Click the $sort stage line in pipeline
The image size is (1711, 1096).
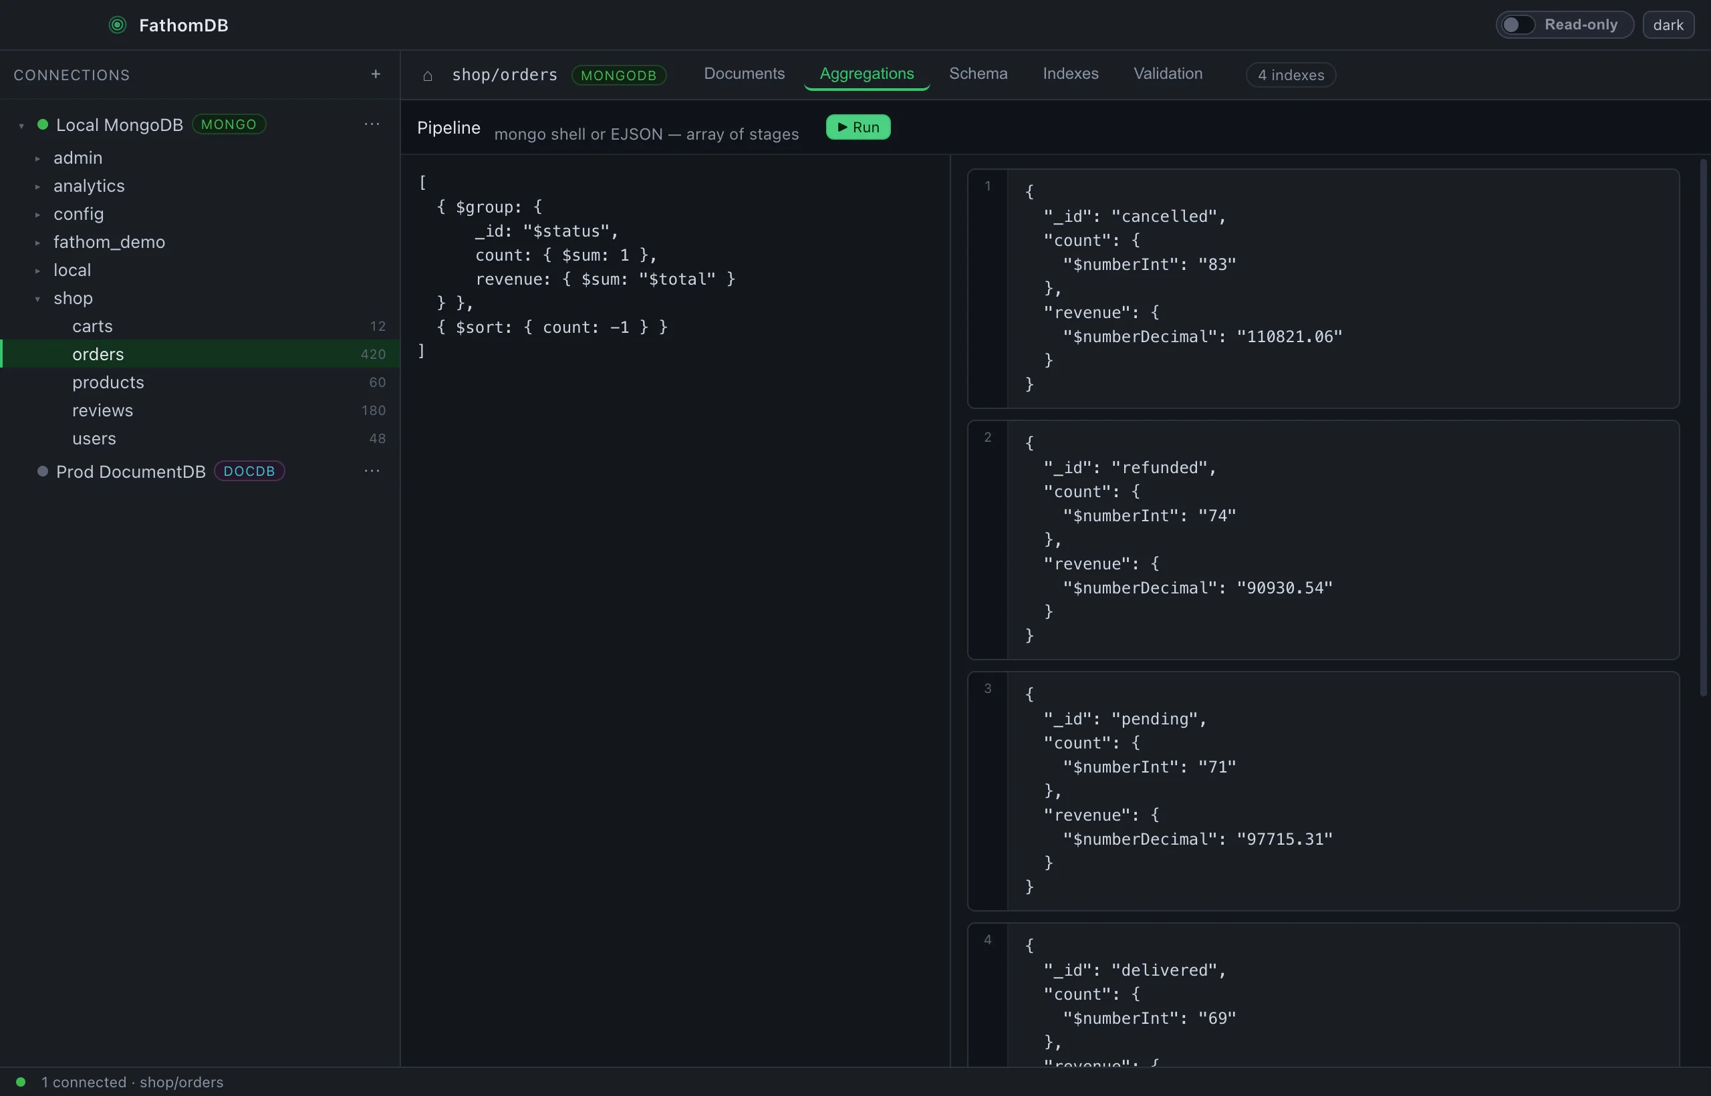pos(551,327)
